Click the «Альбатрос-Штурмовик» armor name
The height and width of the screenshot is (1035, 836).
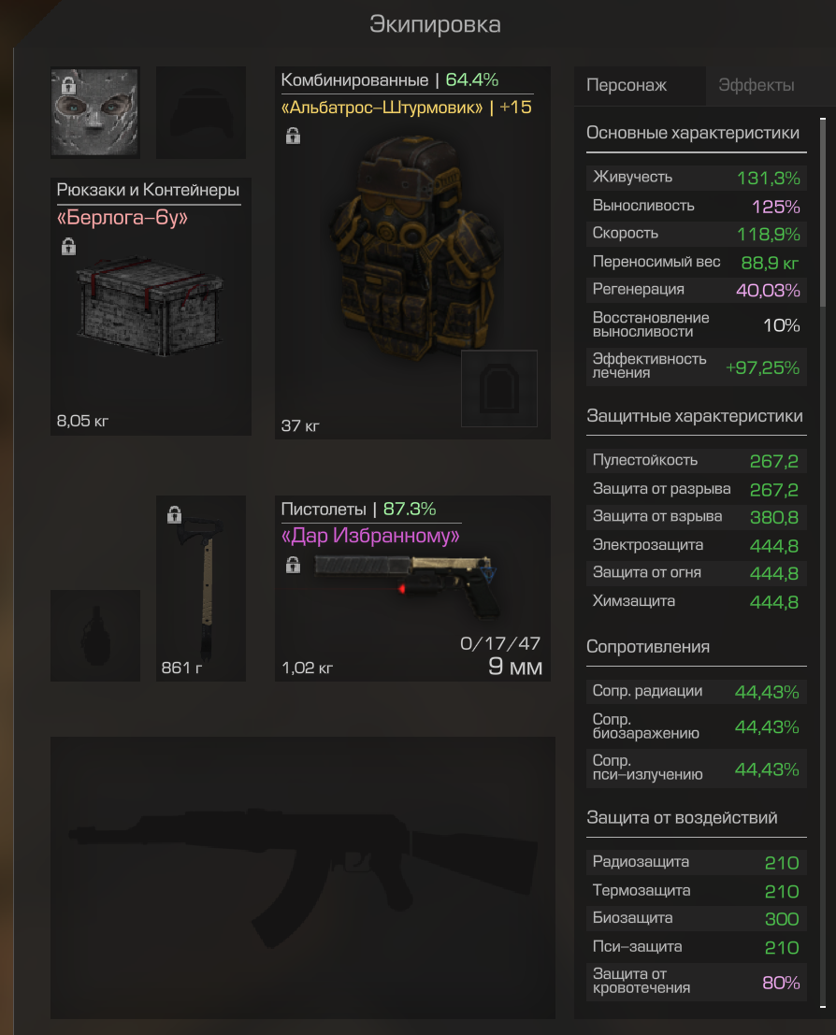tap(382, 107)
